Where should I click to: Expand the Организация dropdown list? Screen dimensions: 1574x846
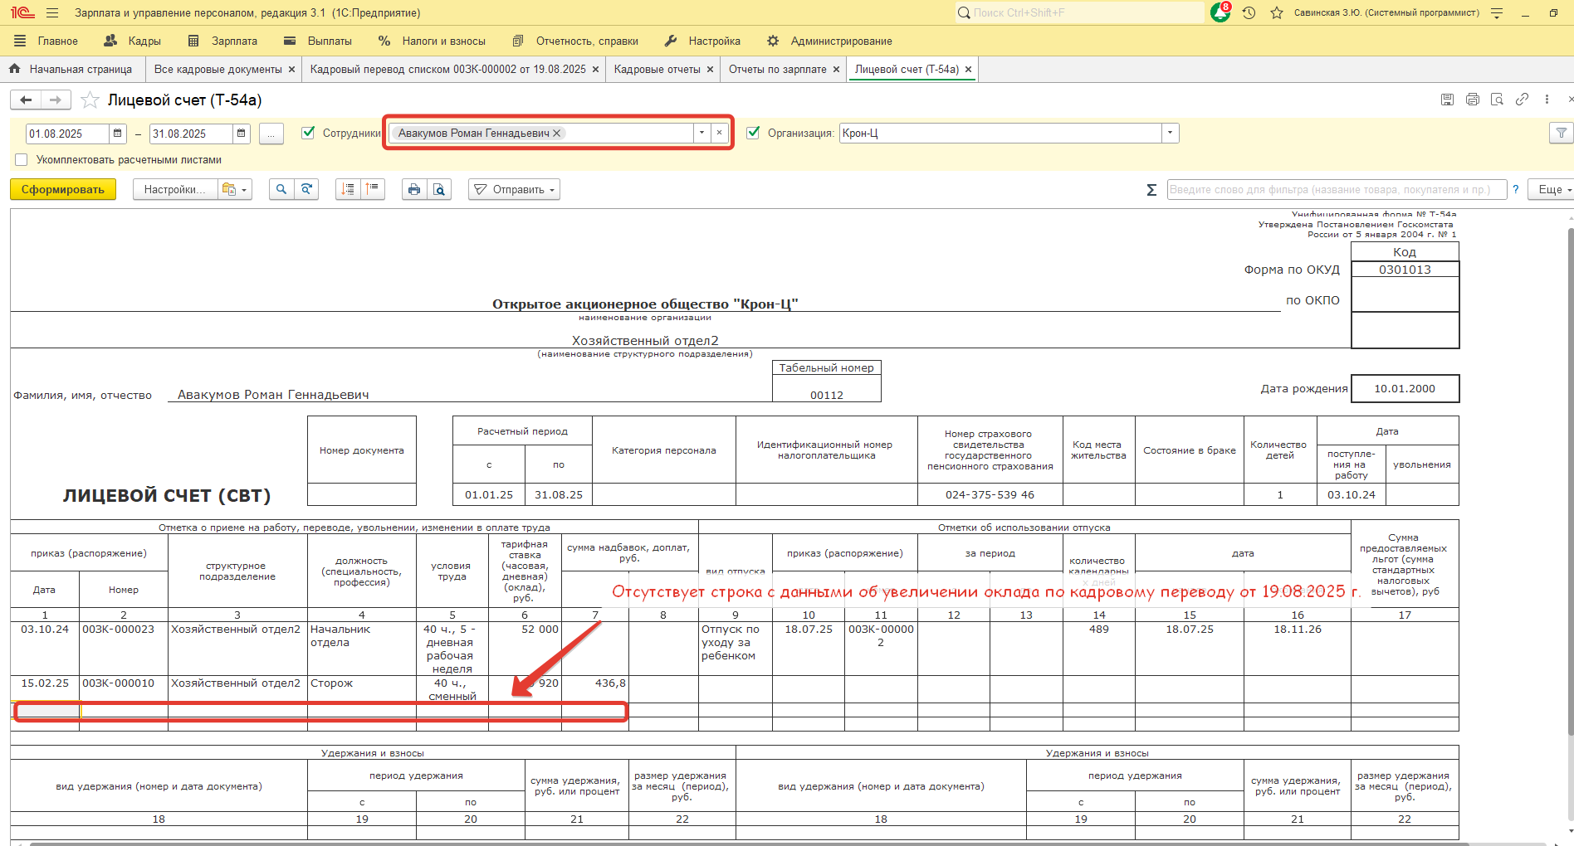pos(1170,134)
